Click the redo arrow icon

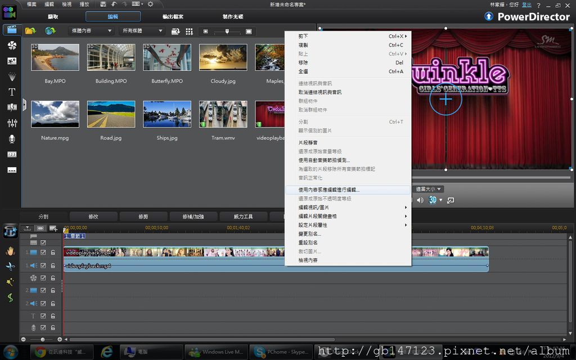tap(124, 4)
